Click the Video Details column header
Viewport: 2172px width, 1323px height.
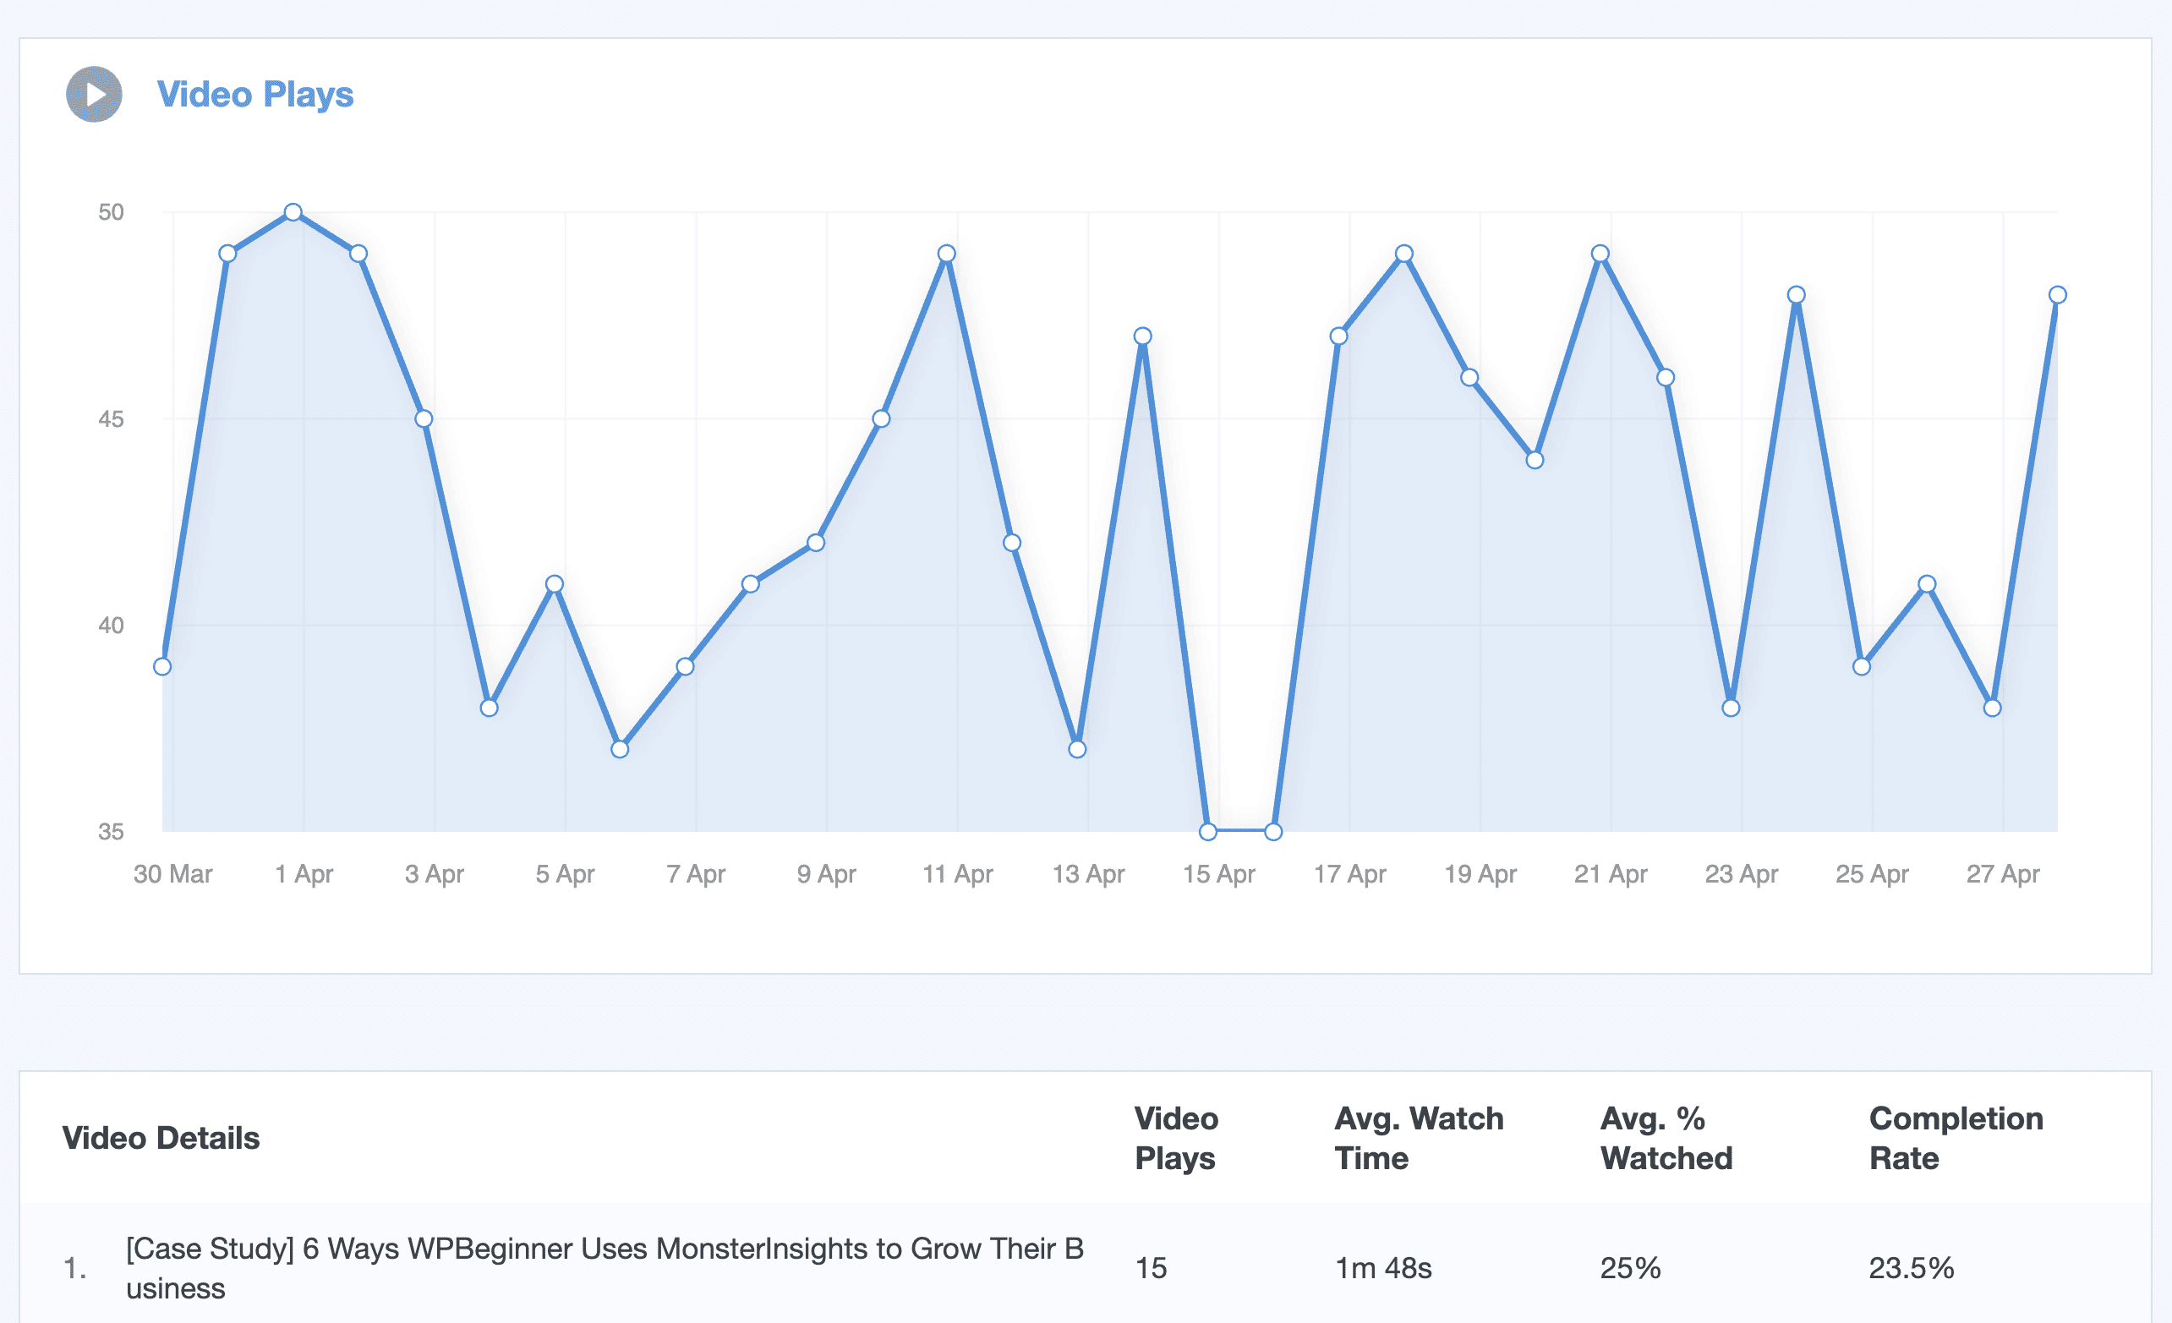(161, 1138)
